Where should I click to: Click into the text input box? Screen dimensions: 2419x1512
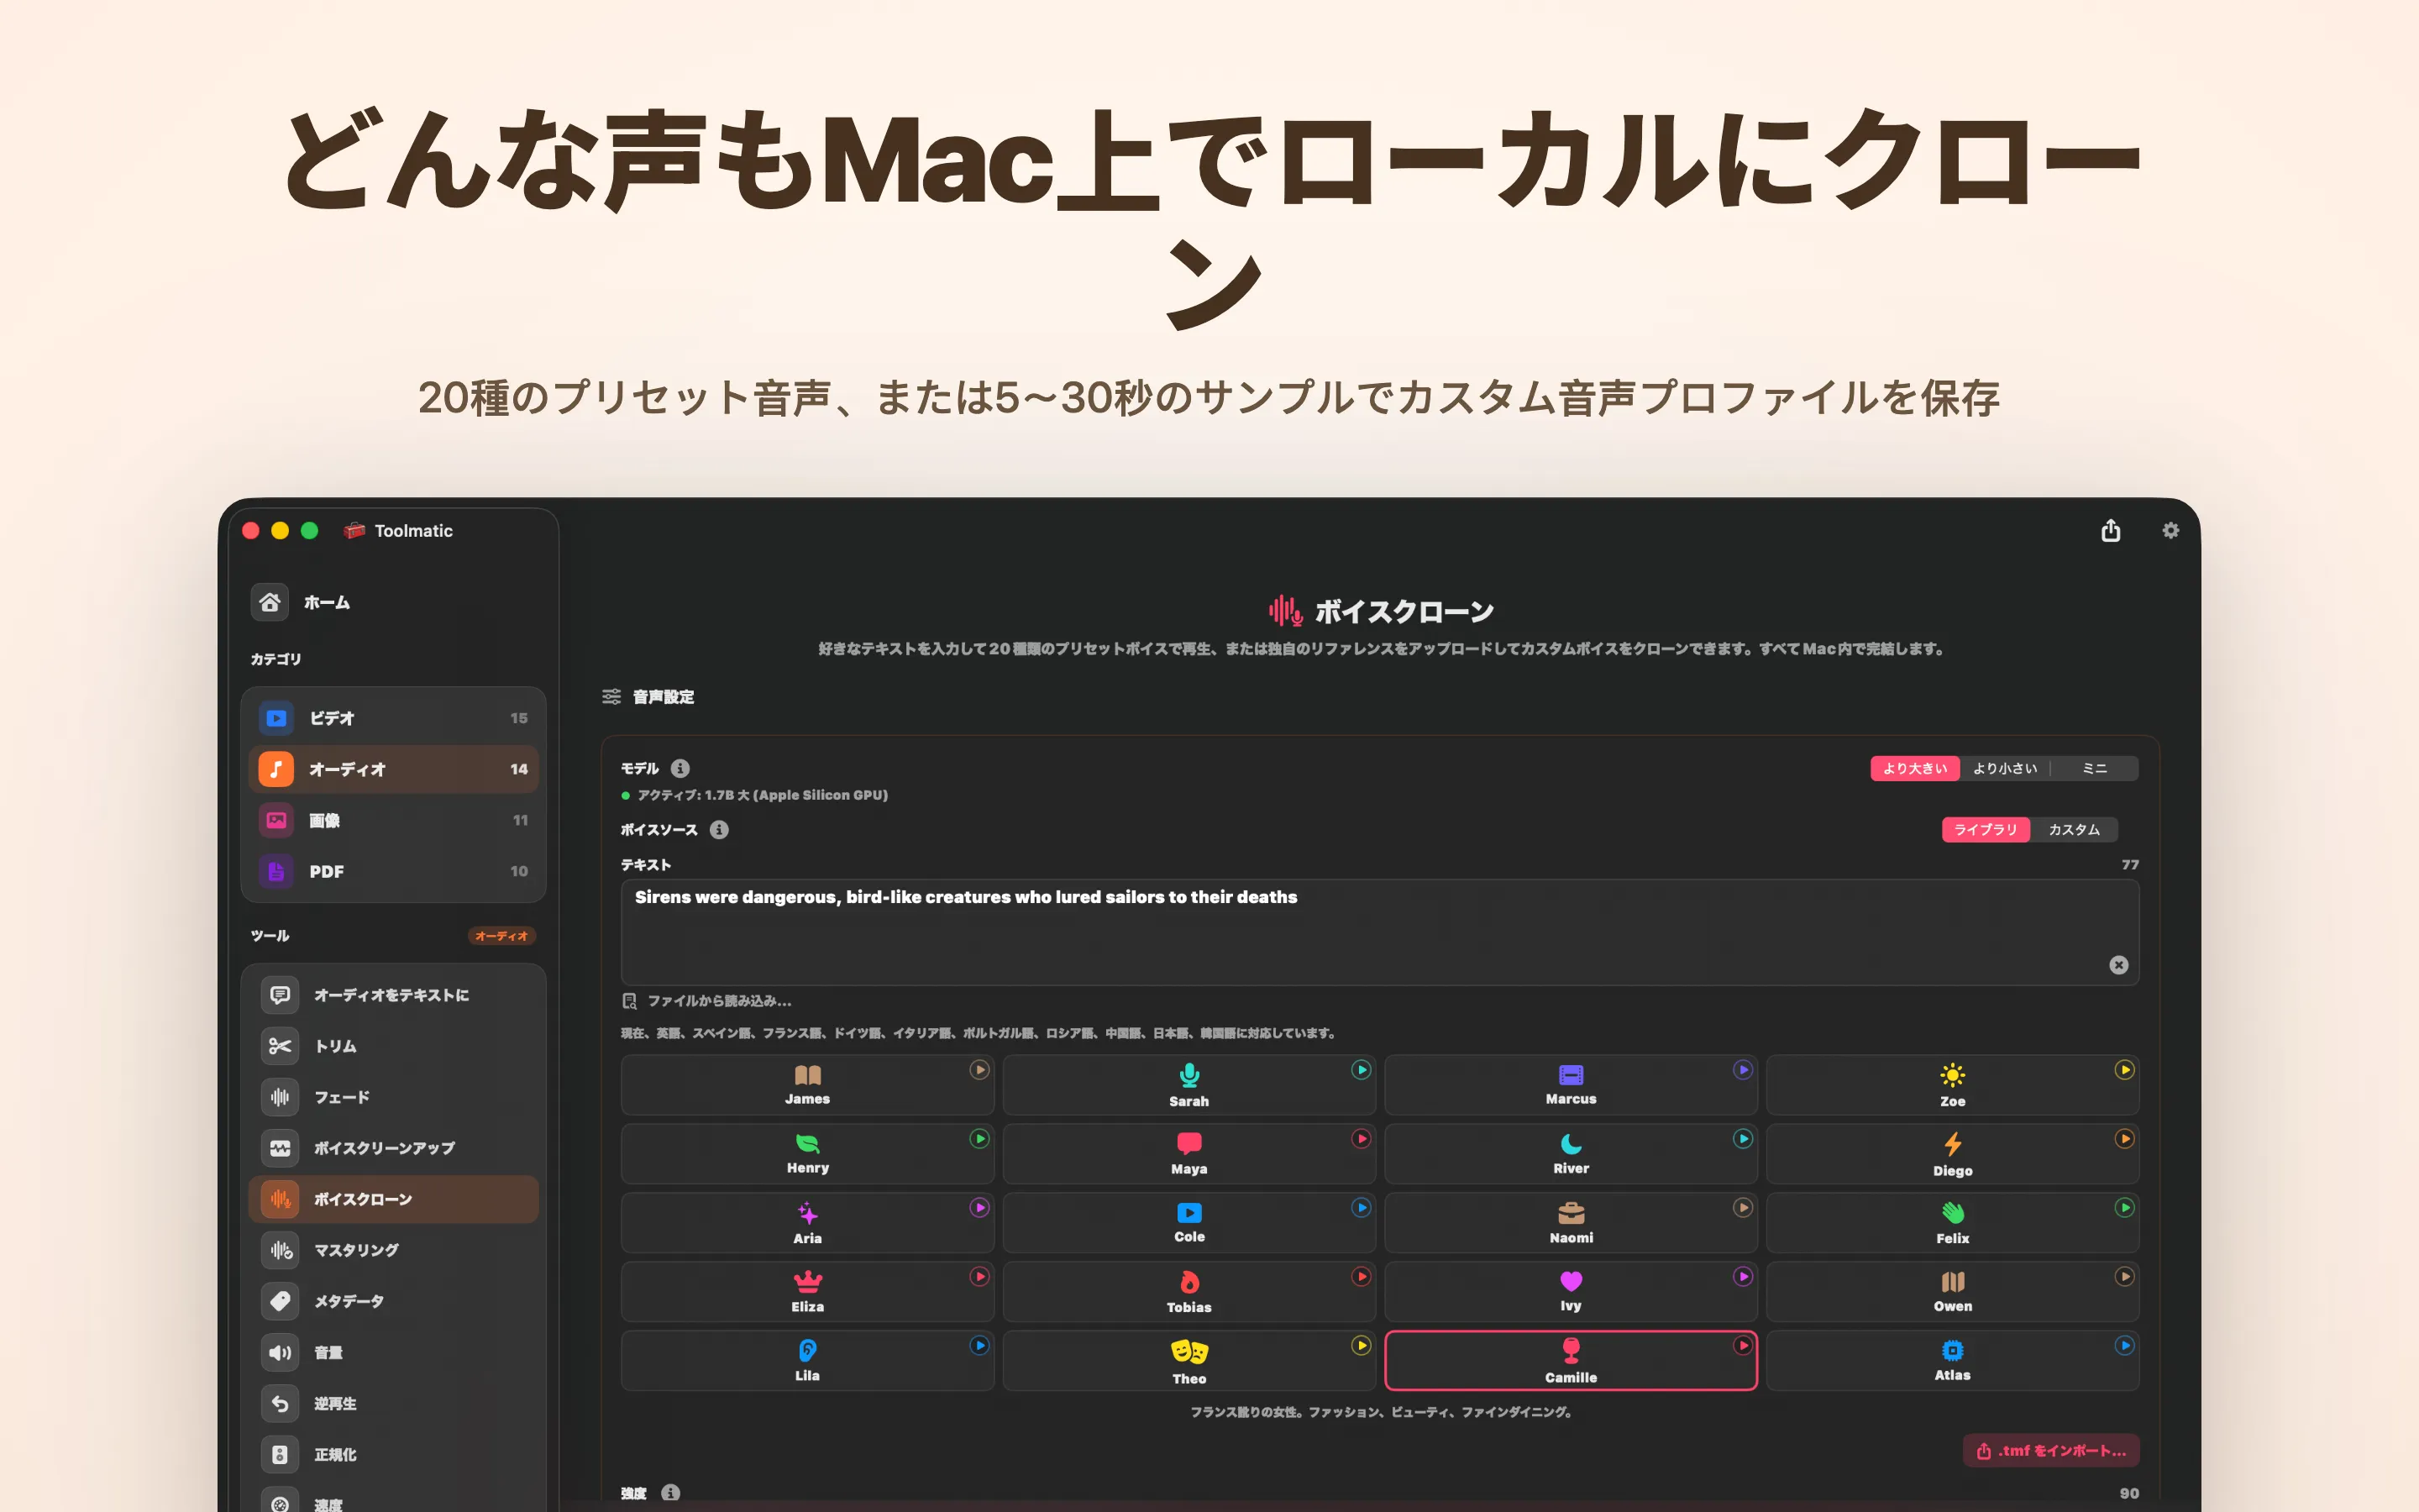pyautogui.click(x=1379, y=932)
